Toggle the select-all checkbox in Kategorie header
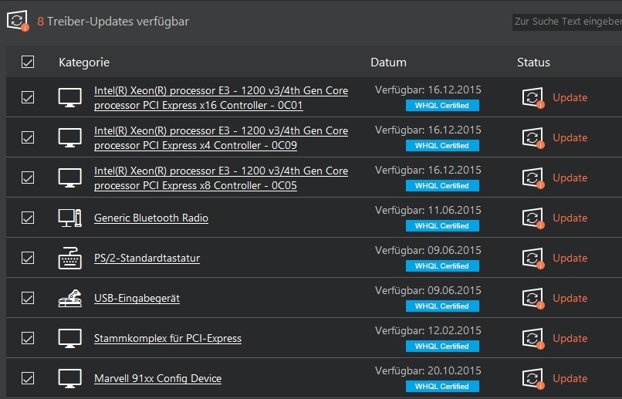The width and height of the screenshot is (622, 399). [28, 62]
